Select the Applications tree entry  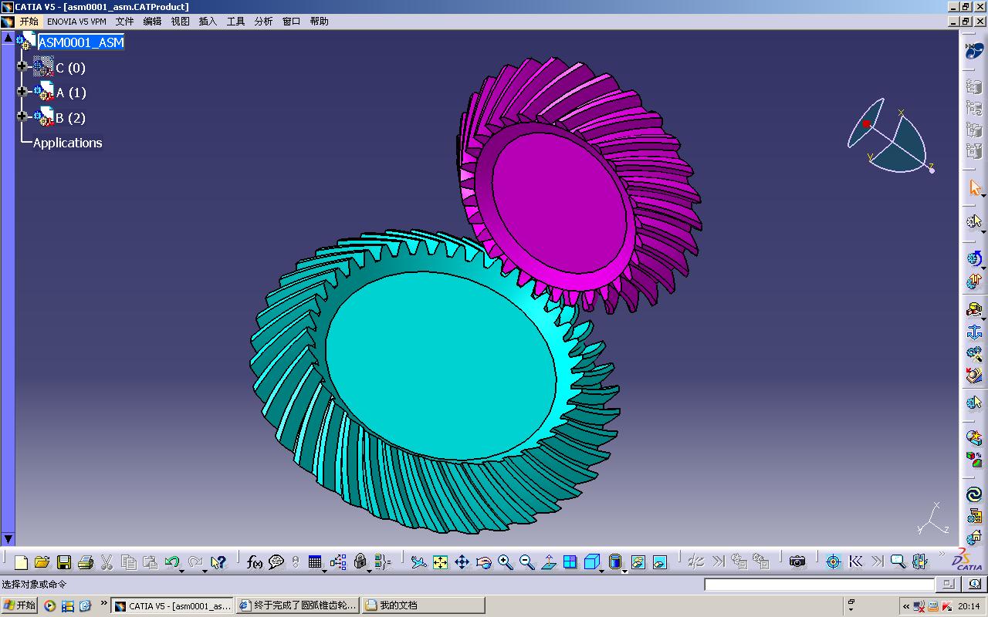pos(67,143)
